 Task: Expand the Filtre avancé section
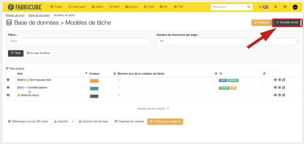coord(15,69)
